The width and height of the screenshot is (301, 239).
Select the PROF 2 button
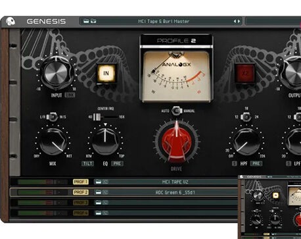(81, 192)
